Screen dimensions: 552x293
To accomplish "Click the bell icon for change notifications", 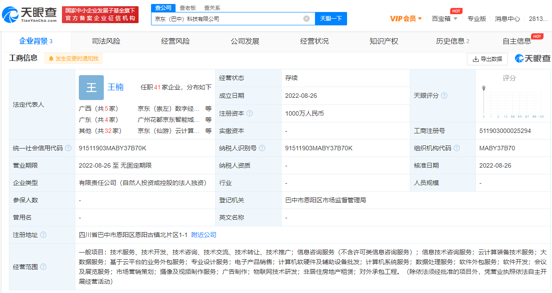I will point(51,59).
